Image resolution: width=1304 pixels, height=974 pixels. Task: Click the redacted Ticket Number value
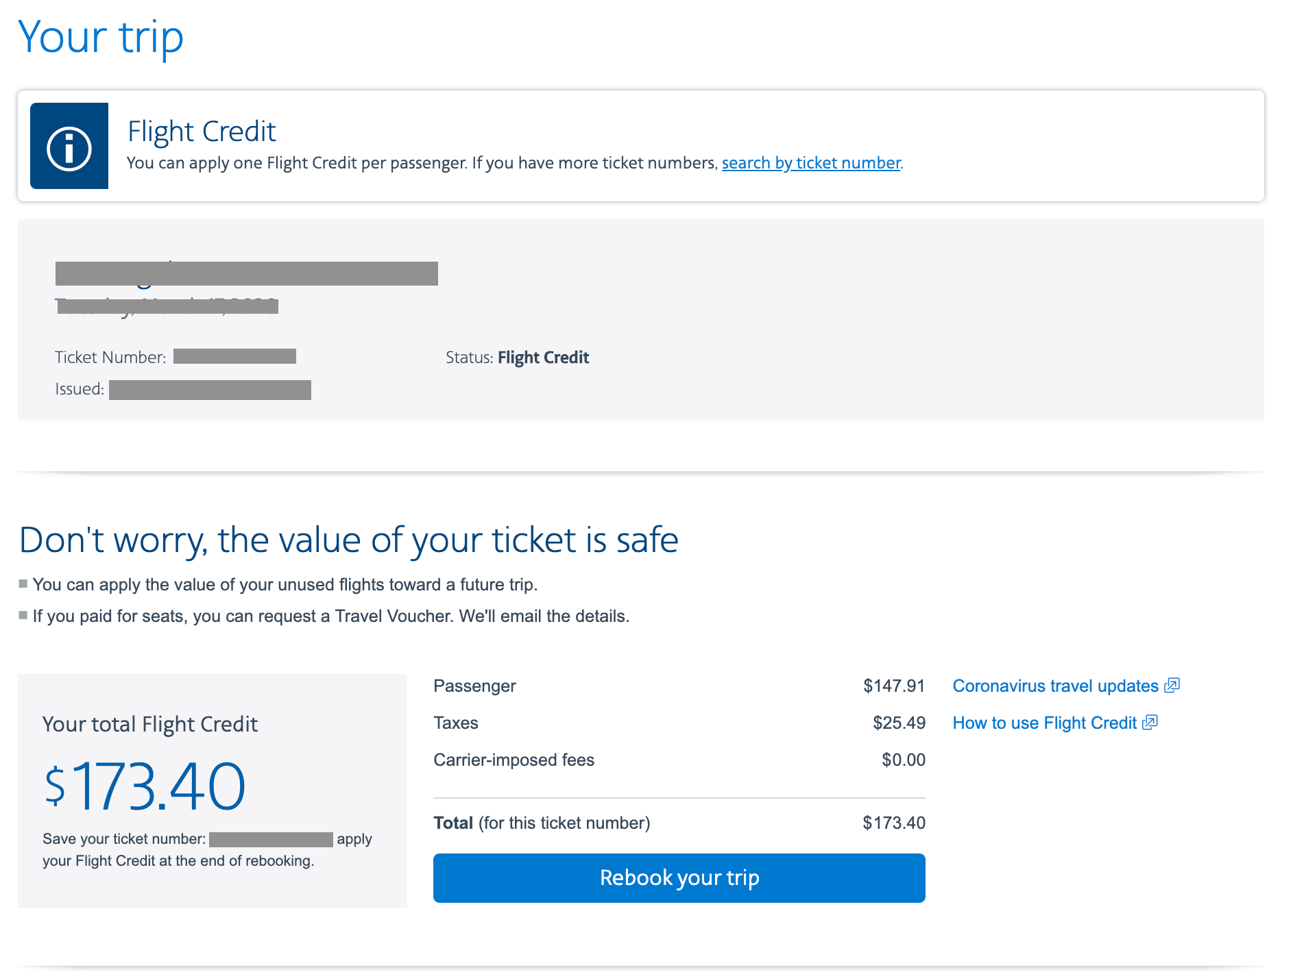[234, 357]
